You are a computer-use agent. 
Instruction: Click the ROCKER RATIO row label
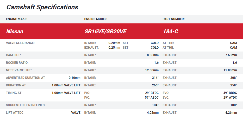[x=17, y=63]
